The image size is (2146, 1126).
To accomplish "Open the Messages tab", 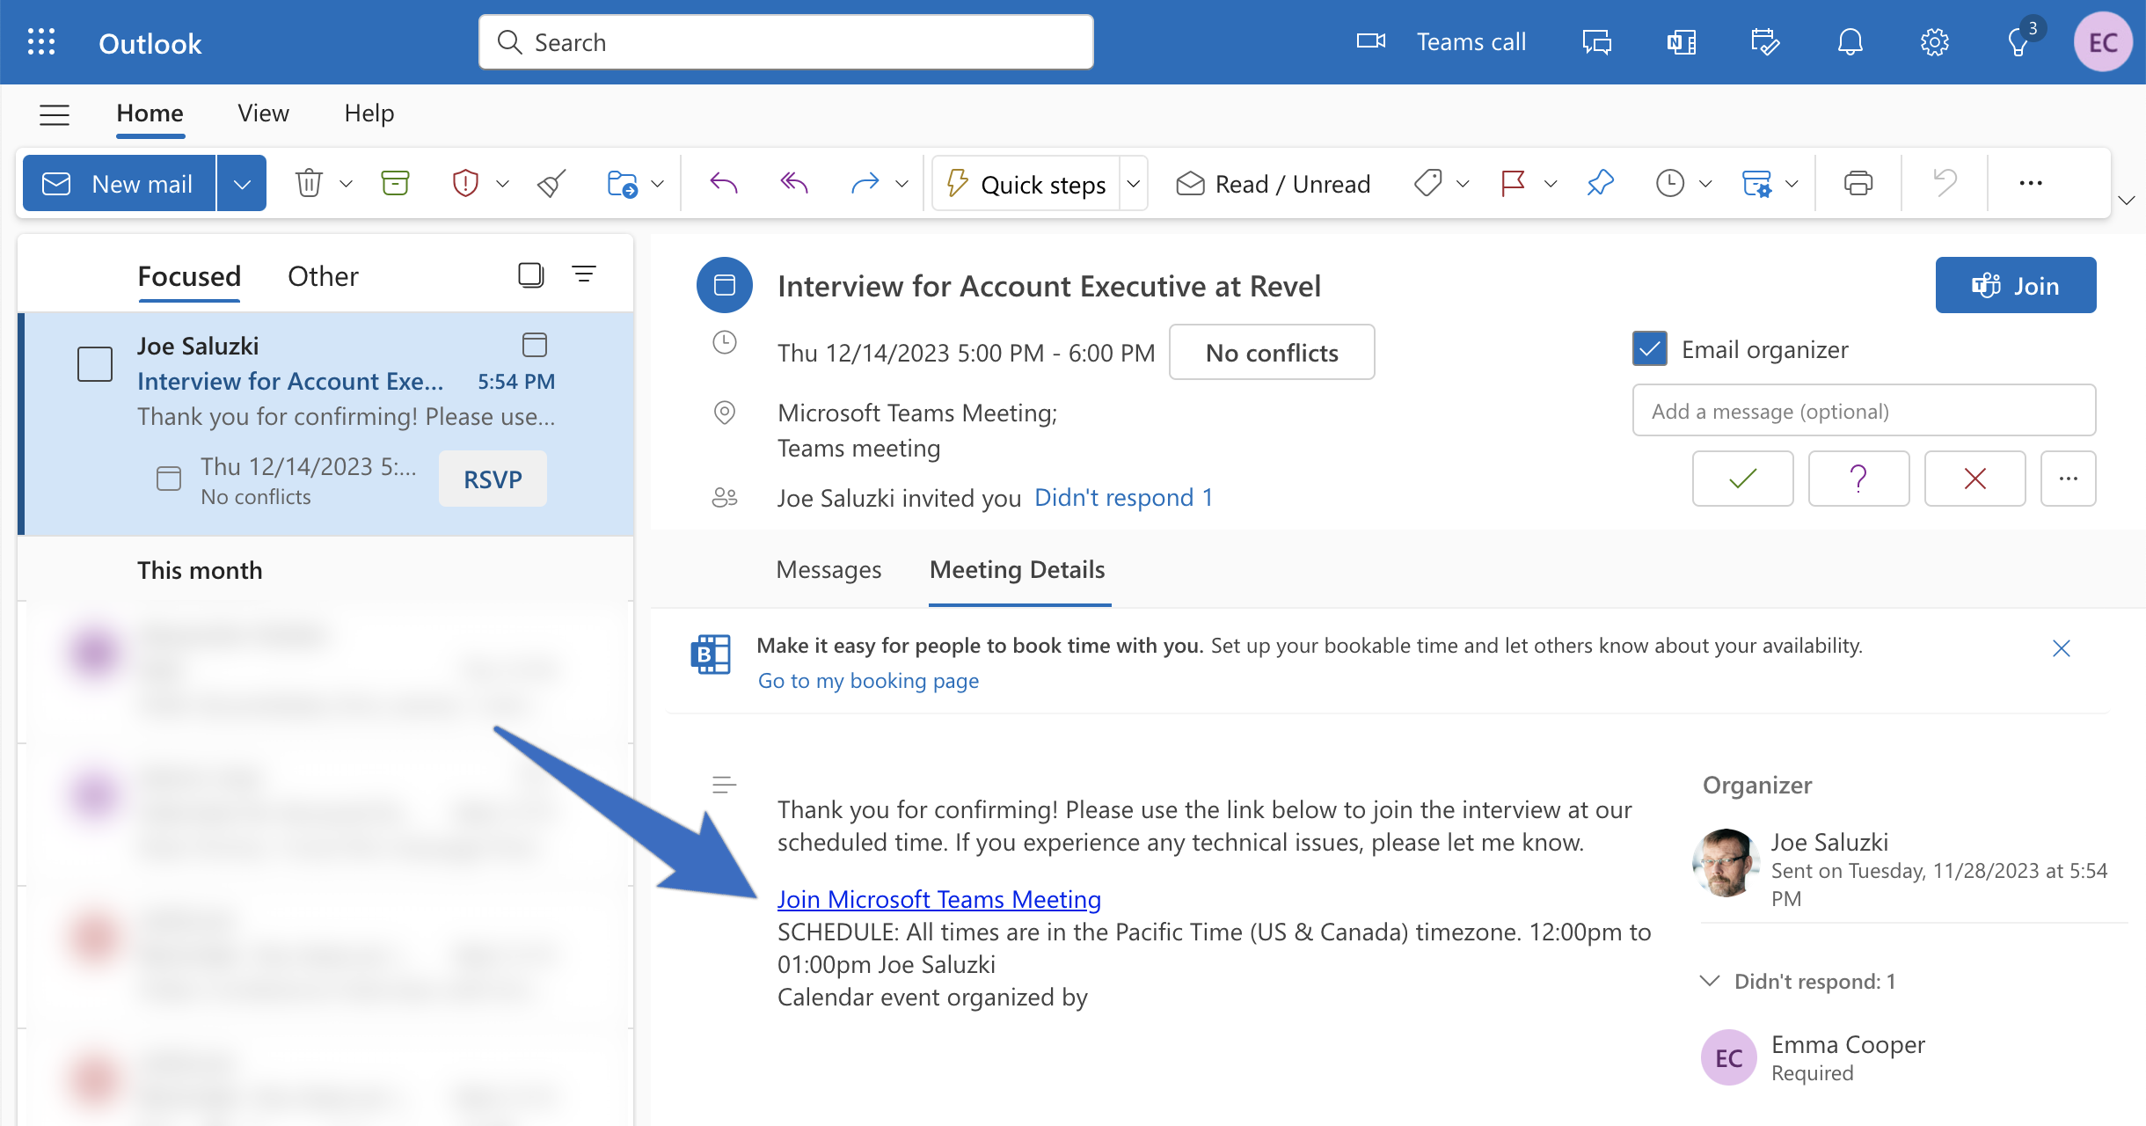I will (x=828, y=569).
